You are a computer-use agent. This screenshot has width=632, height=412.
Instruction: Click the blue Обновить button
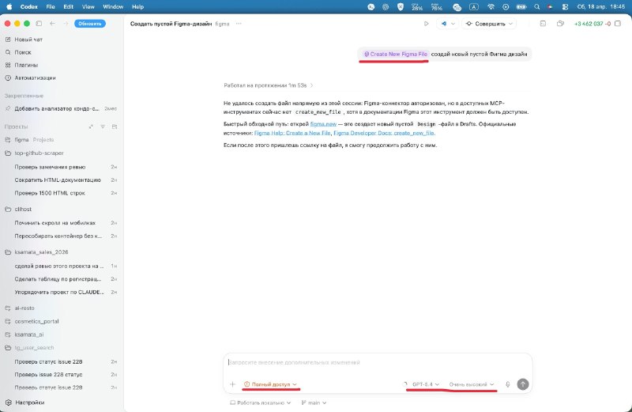pos(89,24)
